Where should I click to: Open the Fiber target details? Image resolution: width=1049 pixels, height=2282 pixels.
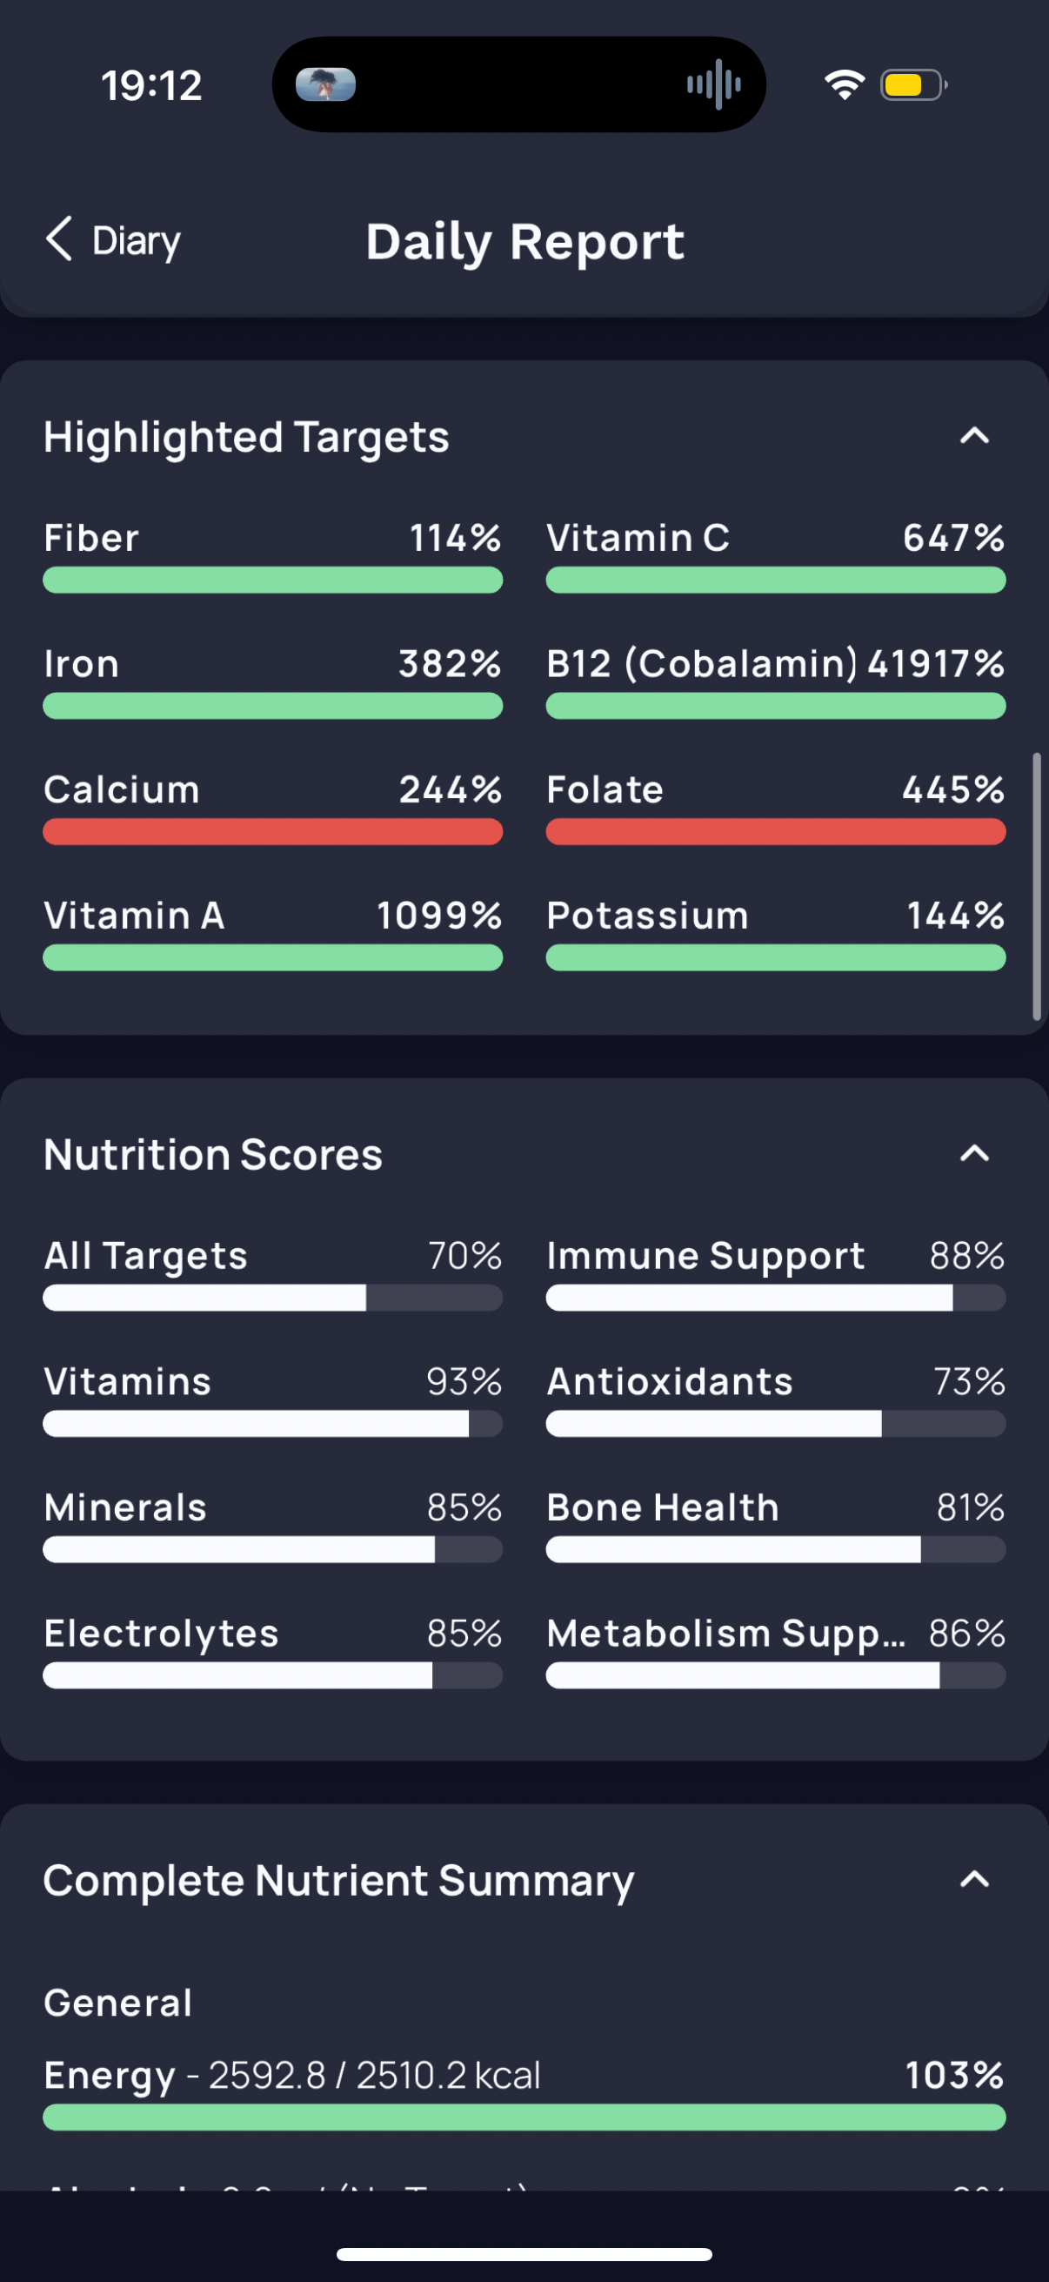coord(272,555)
